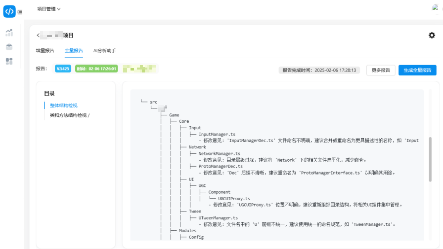The height and width of the screenshot is (249, 443).
Task: Click NetworkManager.ts file name
Action: pyautogui.click(x=219, y=153)
